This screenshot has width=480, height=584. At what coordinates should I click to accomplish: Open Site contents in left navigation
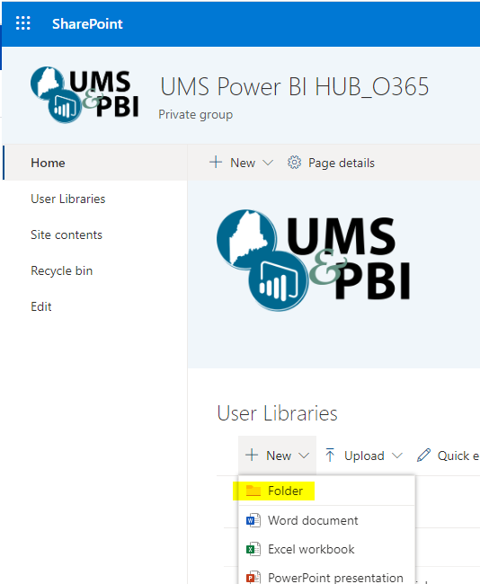tap(67, 234)
